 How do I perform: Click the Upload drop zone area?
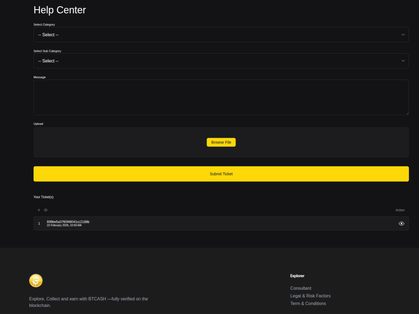pyautogui.click(x=221, y=142)
